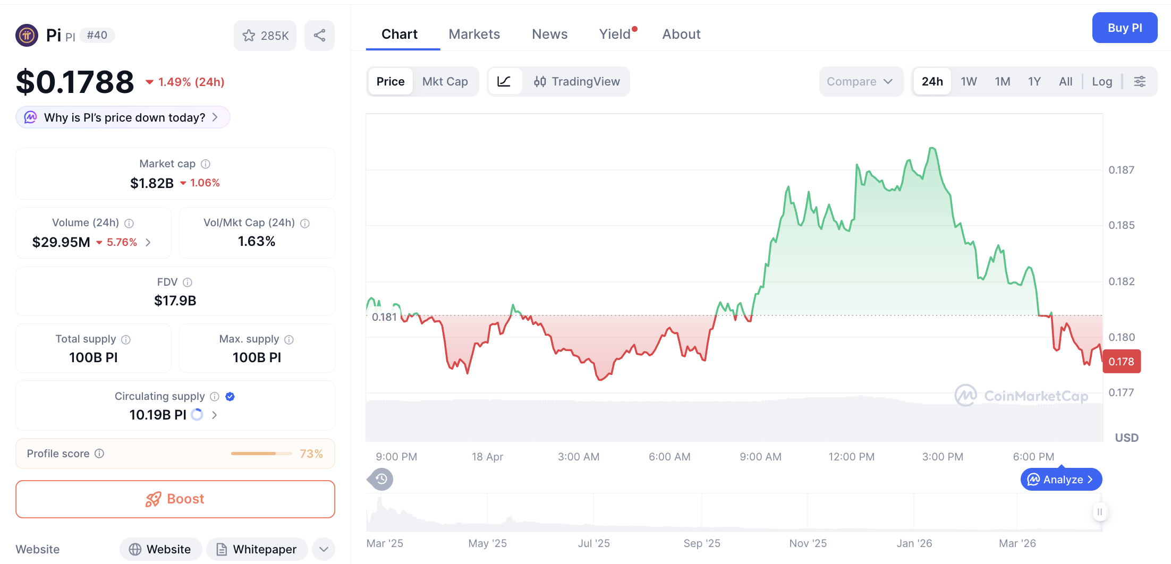The width and height of the screenshot is (1171, 564).
Task: Switch timeframe to 1W
Action: [x=969, y=81]
